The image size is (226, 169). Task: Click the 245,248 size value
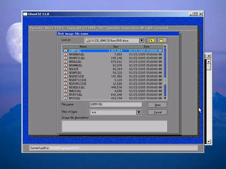coord(116,58)
